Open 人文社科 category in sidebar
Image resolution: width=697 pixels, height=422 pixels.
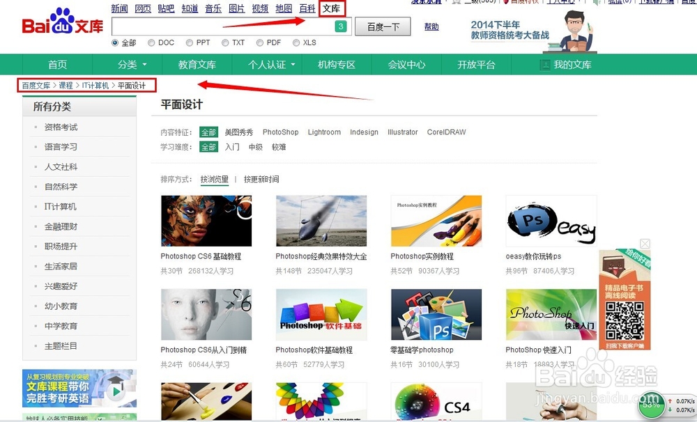[x=61, y=167]
